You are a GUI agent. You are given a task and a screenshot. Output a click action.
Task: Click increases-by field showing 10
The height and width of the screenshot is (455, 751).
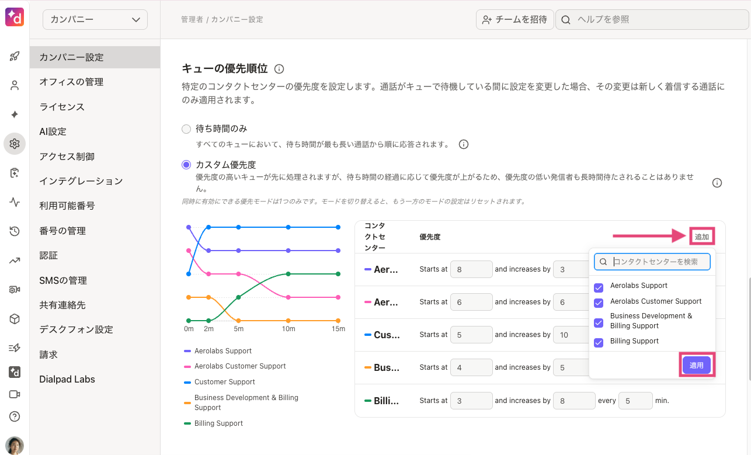coord(571,335)
